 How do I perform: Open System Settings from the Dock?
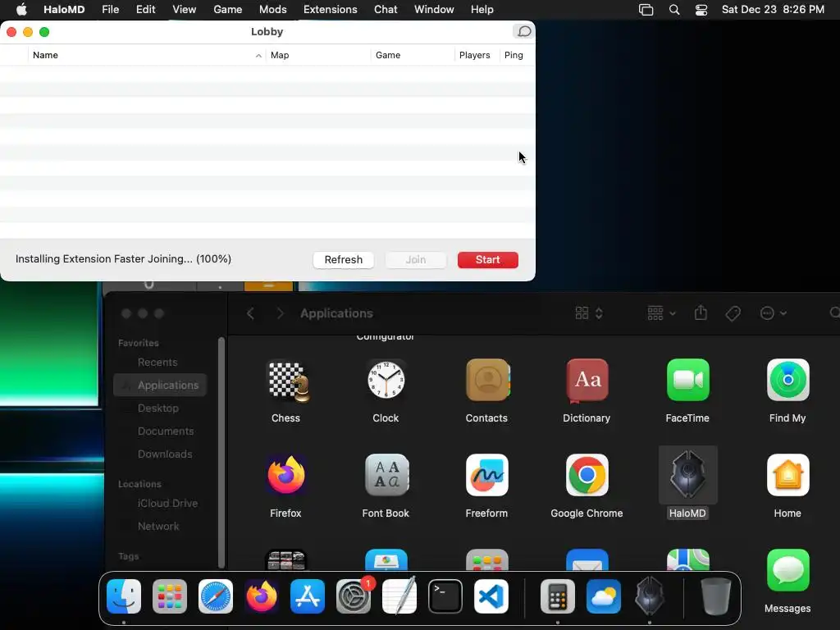tap(354, 596)
